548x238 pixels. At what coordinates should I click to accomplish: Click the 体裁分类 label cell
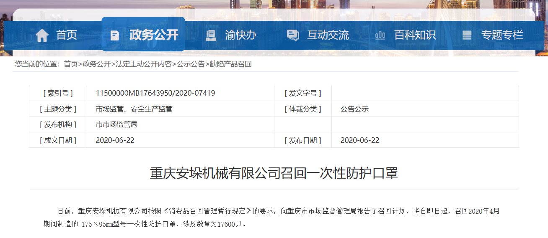(303, 109)
